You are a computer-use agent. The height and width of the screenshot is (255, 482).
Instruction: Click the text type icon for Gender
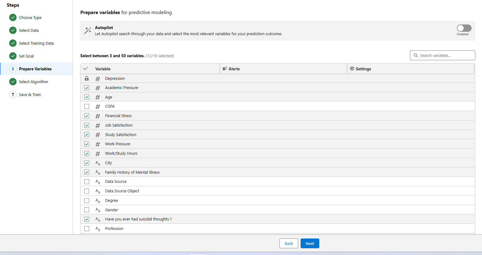(x=98, y=210)
